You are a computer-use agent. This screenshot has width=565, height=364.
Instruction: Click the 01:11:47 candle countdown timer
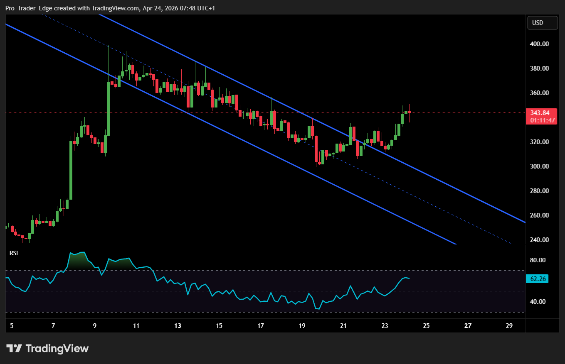pyautogui.click(x=543, y=120)
